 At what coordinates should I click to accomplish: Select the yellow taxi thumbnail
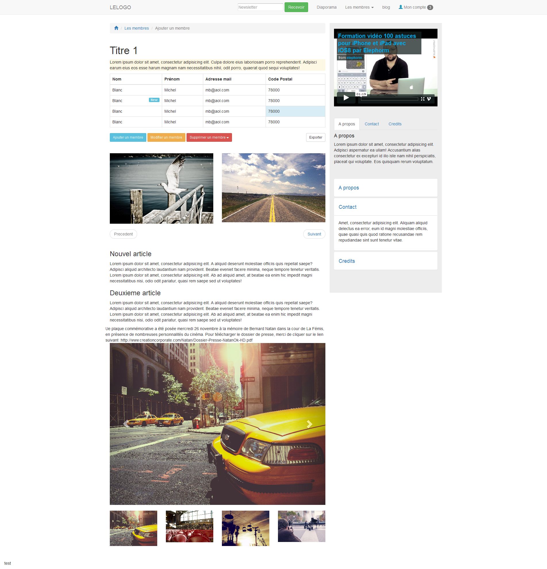pos(133,528)
